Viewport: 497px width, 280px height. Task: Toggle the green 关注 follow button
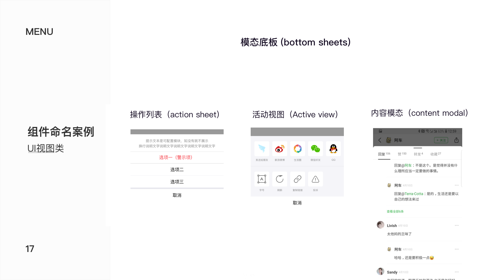[441, 140]
